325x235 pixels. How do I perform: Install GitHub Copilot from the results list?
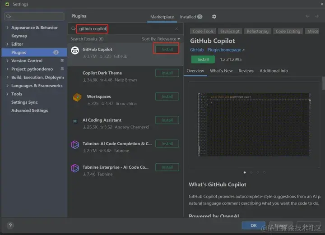coord(167,49)
